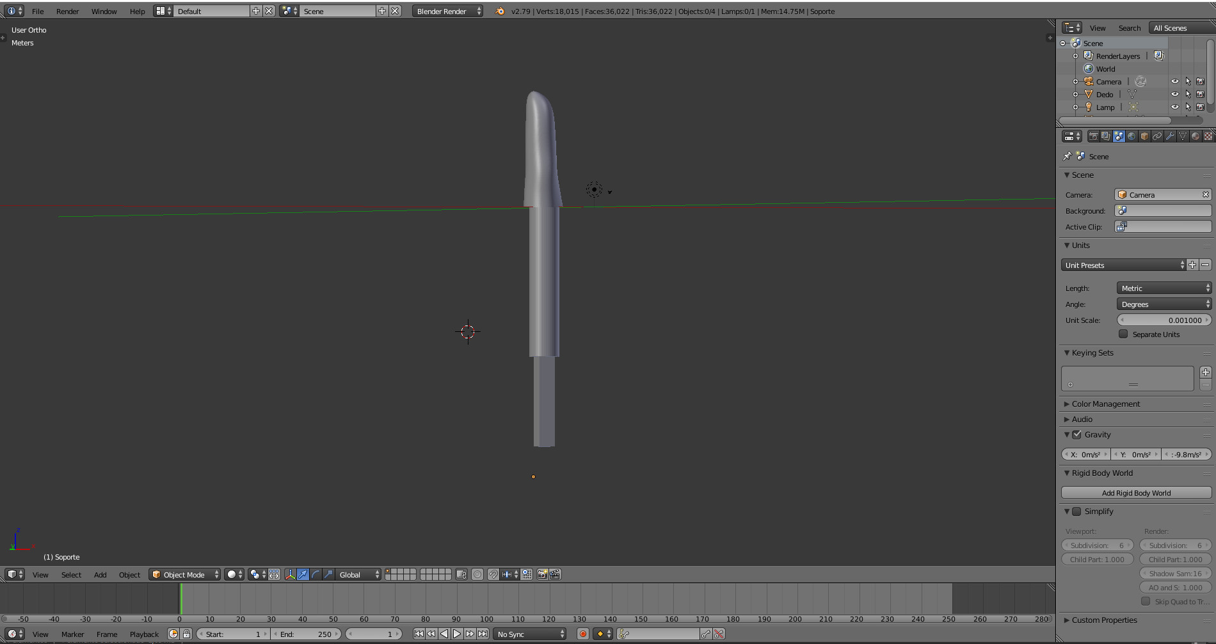1216x644 pixels.
Task: Click the Unit Scale value field
Action: [1164, 320]
